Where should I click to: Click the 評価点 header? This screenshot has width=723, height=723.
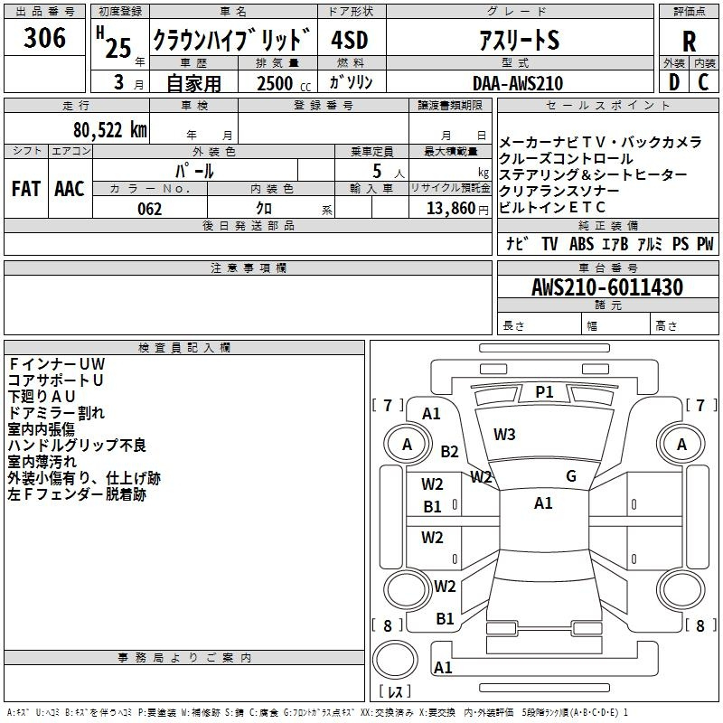point(689,12)
